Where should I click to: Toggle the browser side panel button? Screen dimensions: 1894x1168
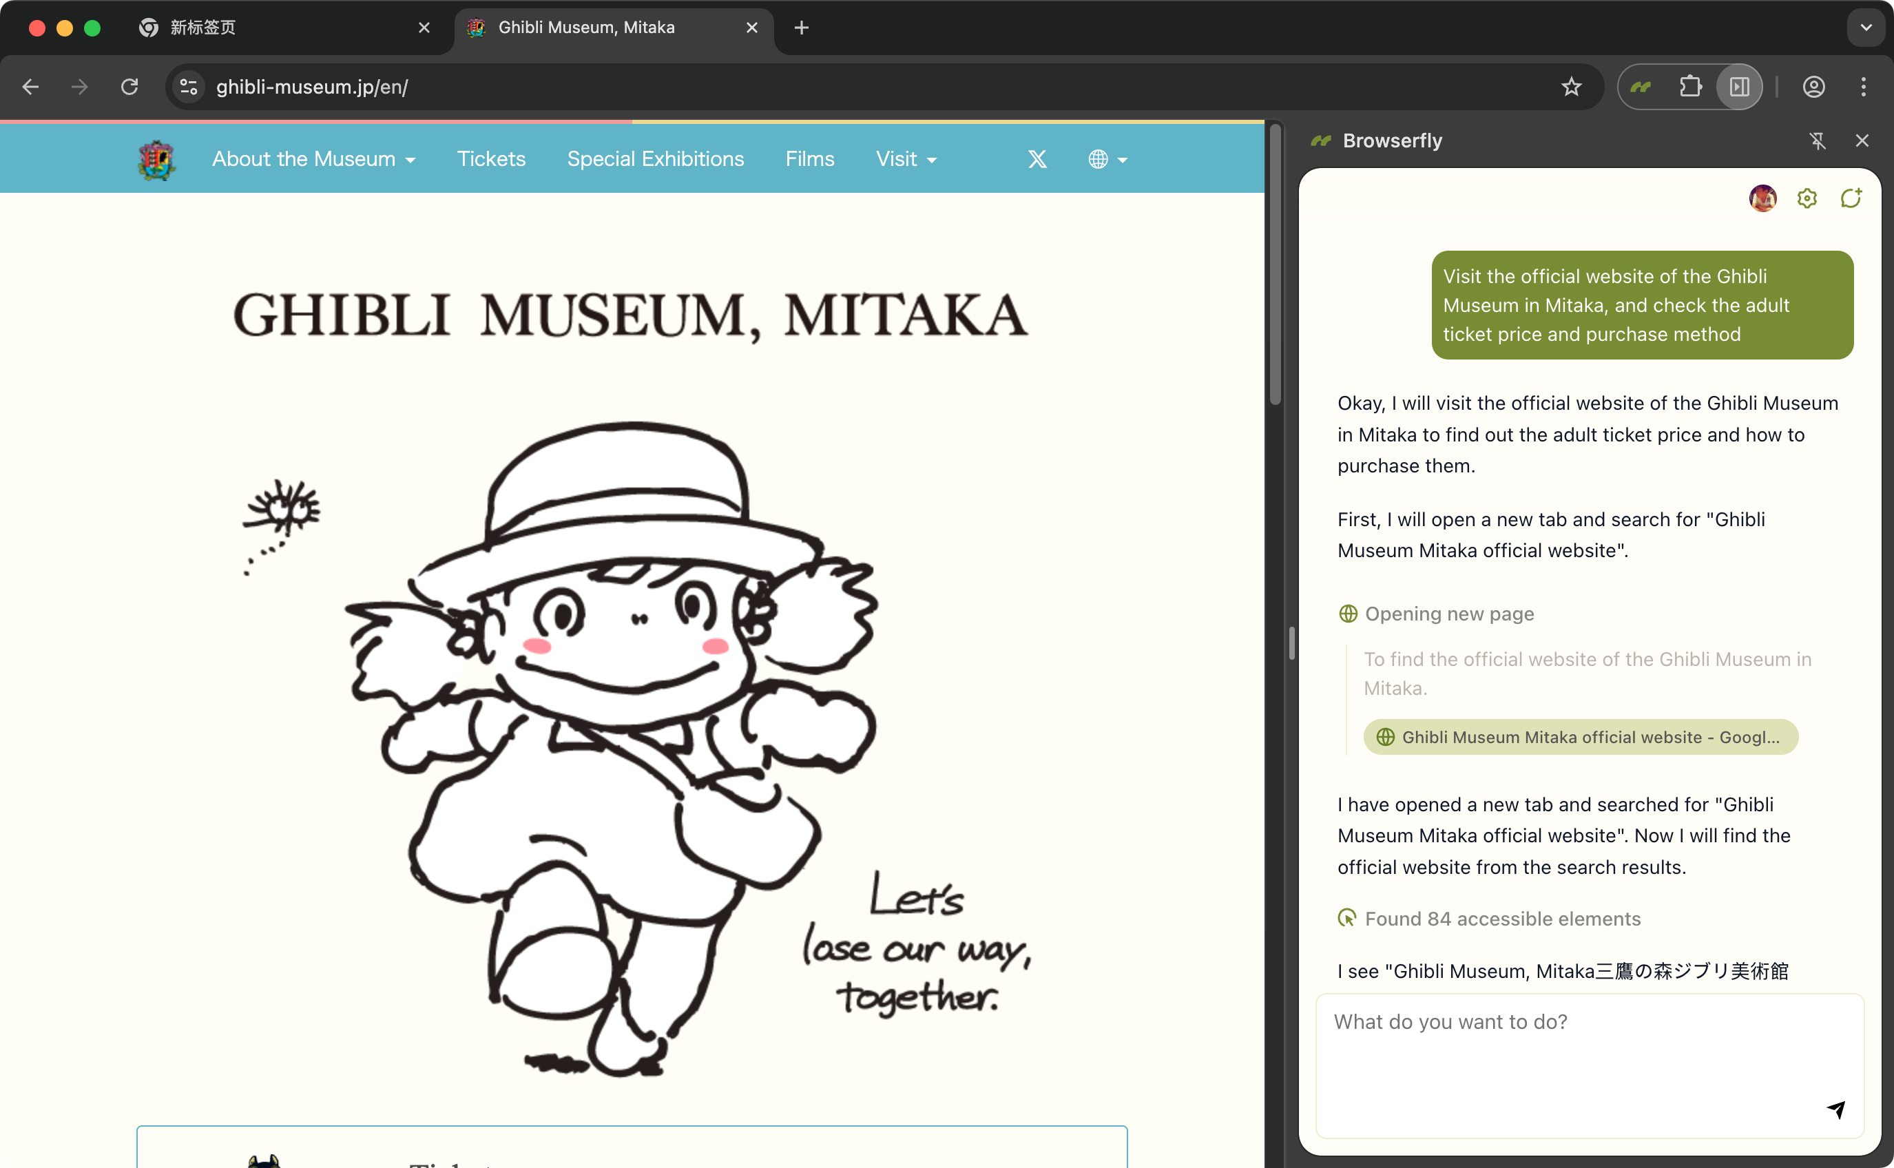(x=1739, y=87)
